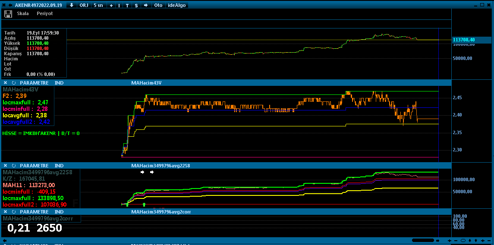Image resolution: width=494 pixels, height=245 pixels.
Task: Click the floppy disk save icon
Action: pyautogui.click(x=8, y=13)
